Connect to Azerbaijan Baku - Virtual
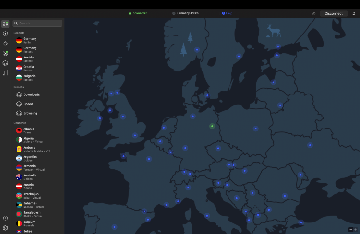 [x=37, y=196]
